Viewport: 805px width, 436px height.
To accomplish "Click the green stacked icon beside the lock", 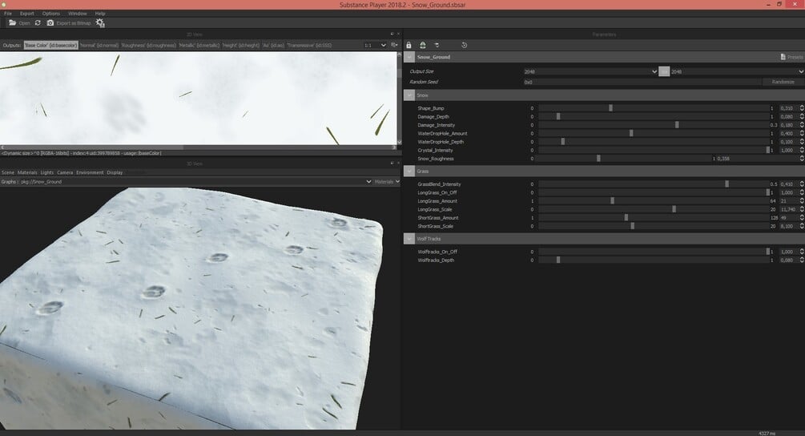I will coord(422,45).
